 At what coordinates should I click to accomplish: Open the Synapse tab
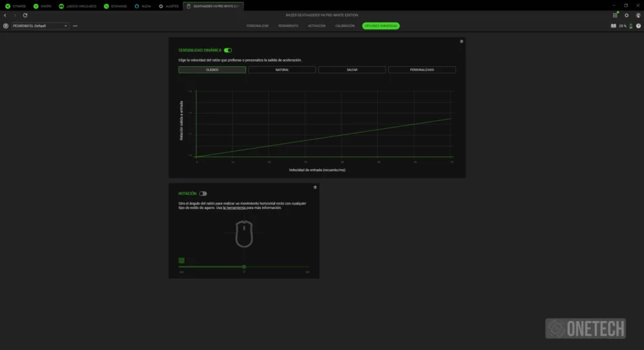(x=15, y=6)
